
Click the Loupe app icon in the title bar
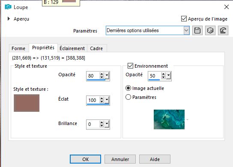8,7
